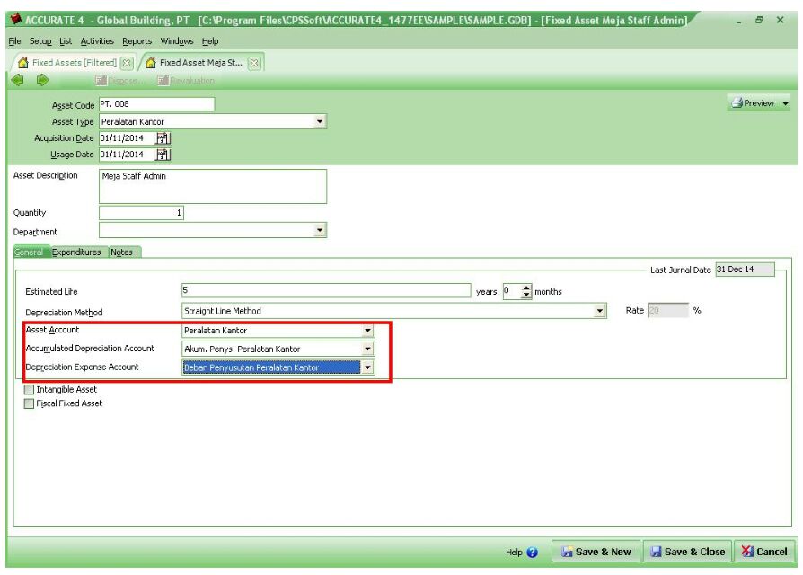Close the Fixed Asset Meja Staff tab
803x575 pixels.
tap(252, 65)
